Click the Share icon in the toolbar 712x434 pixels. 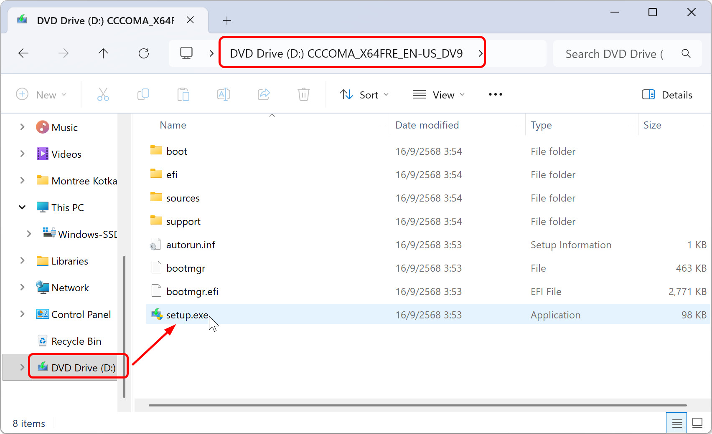264,94
